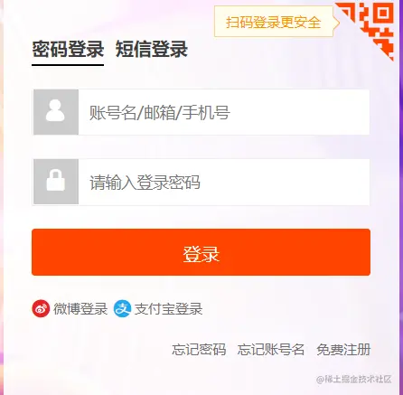Click the grey padlock icon

(56, 182)
